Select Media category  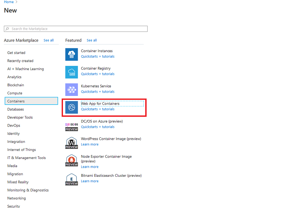tap(12, 166)
